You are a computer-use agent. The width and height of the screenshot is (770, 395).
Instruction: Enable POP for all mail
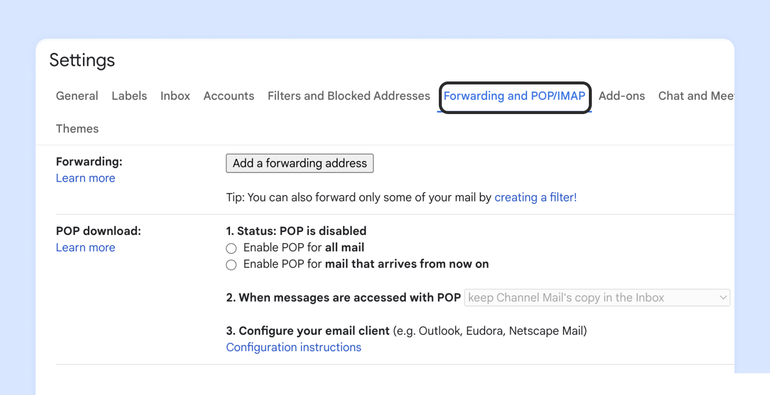(x=231, y=248)
